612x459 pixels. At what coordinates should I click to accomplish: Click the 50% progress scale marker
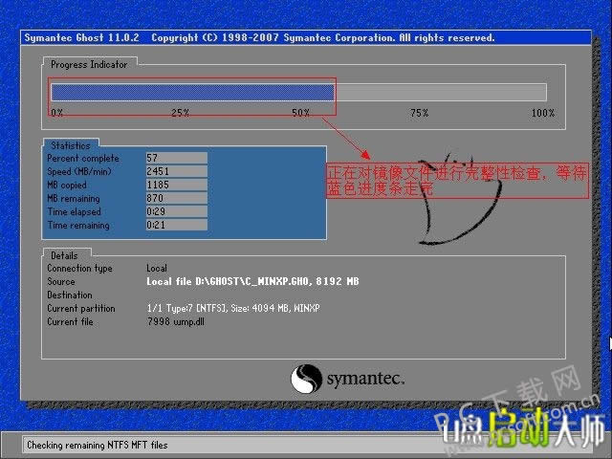(300, 113)
